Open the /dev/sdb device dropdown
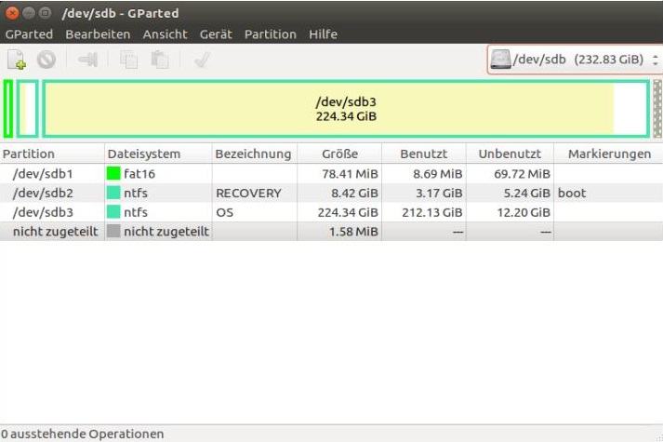This screenshot has height=442, width=663. (576, 60)
